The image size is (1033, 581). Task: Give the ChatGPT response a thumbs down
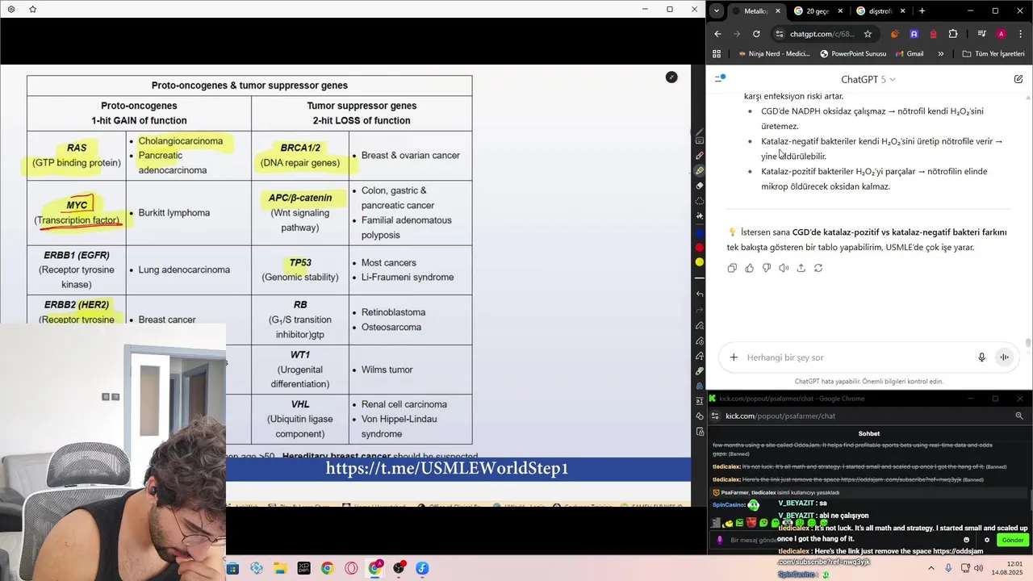767,268
